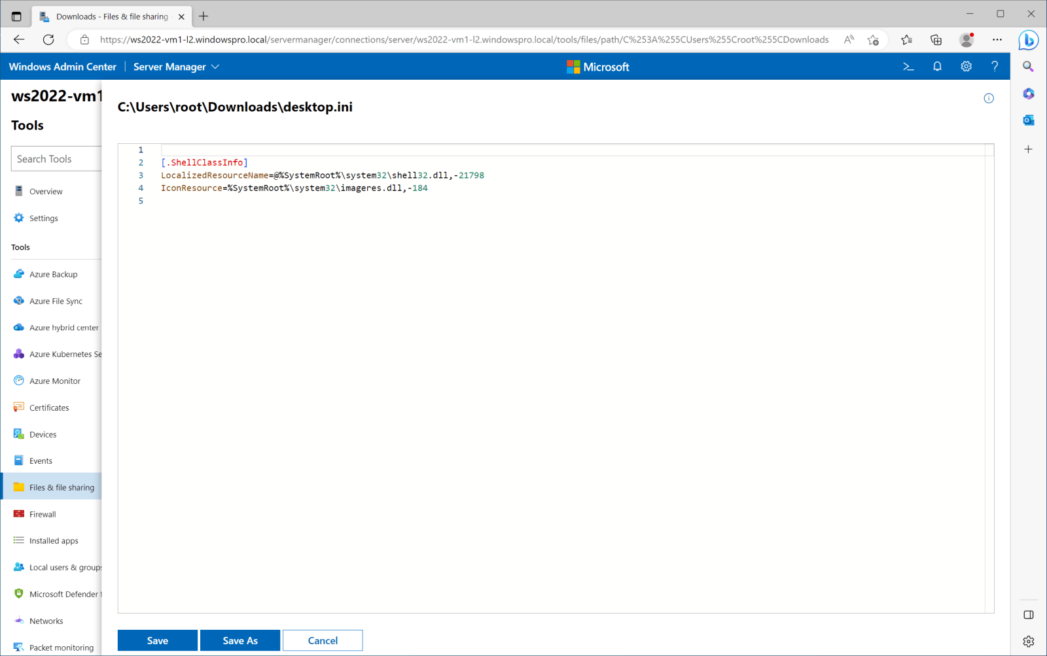This screenshot has width=1047, height=656.
Task: Open the Edge ellipsis menu
Action: (997, 40)
